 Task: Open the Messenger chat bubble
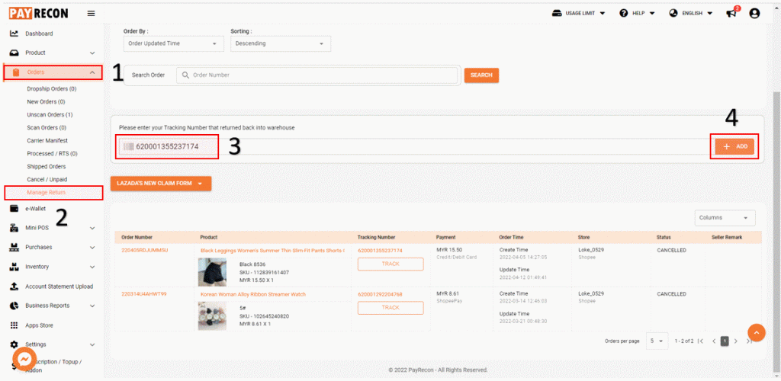(24, 360)
